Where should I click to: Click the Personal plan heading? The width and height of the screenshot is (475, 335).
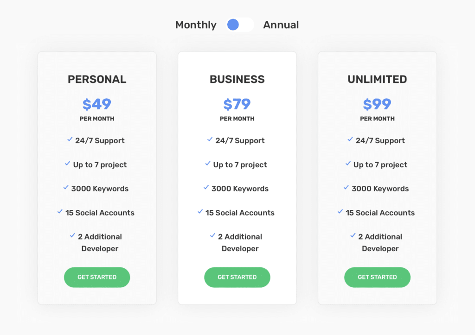pos(97,79)
